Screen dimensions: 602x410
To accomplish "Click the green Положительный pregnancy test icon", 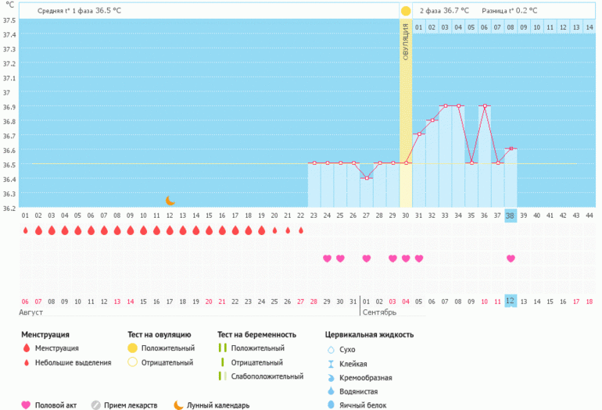I will pos(223,348).
